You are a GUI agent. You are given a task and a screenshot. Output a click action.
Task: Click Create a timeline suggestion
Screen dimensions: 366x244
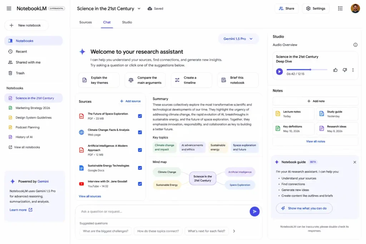pos(192,80)
